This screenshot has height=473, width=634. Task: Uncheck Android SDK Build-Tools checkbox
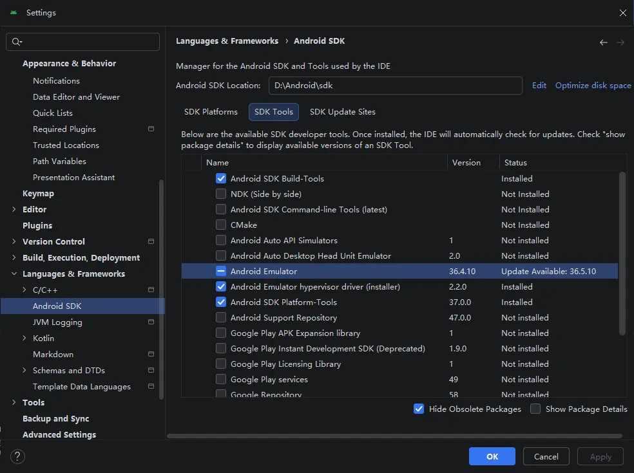coord(221,179)
